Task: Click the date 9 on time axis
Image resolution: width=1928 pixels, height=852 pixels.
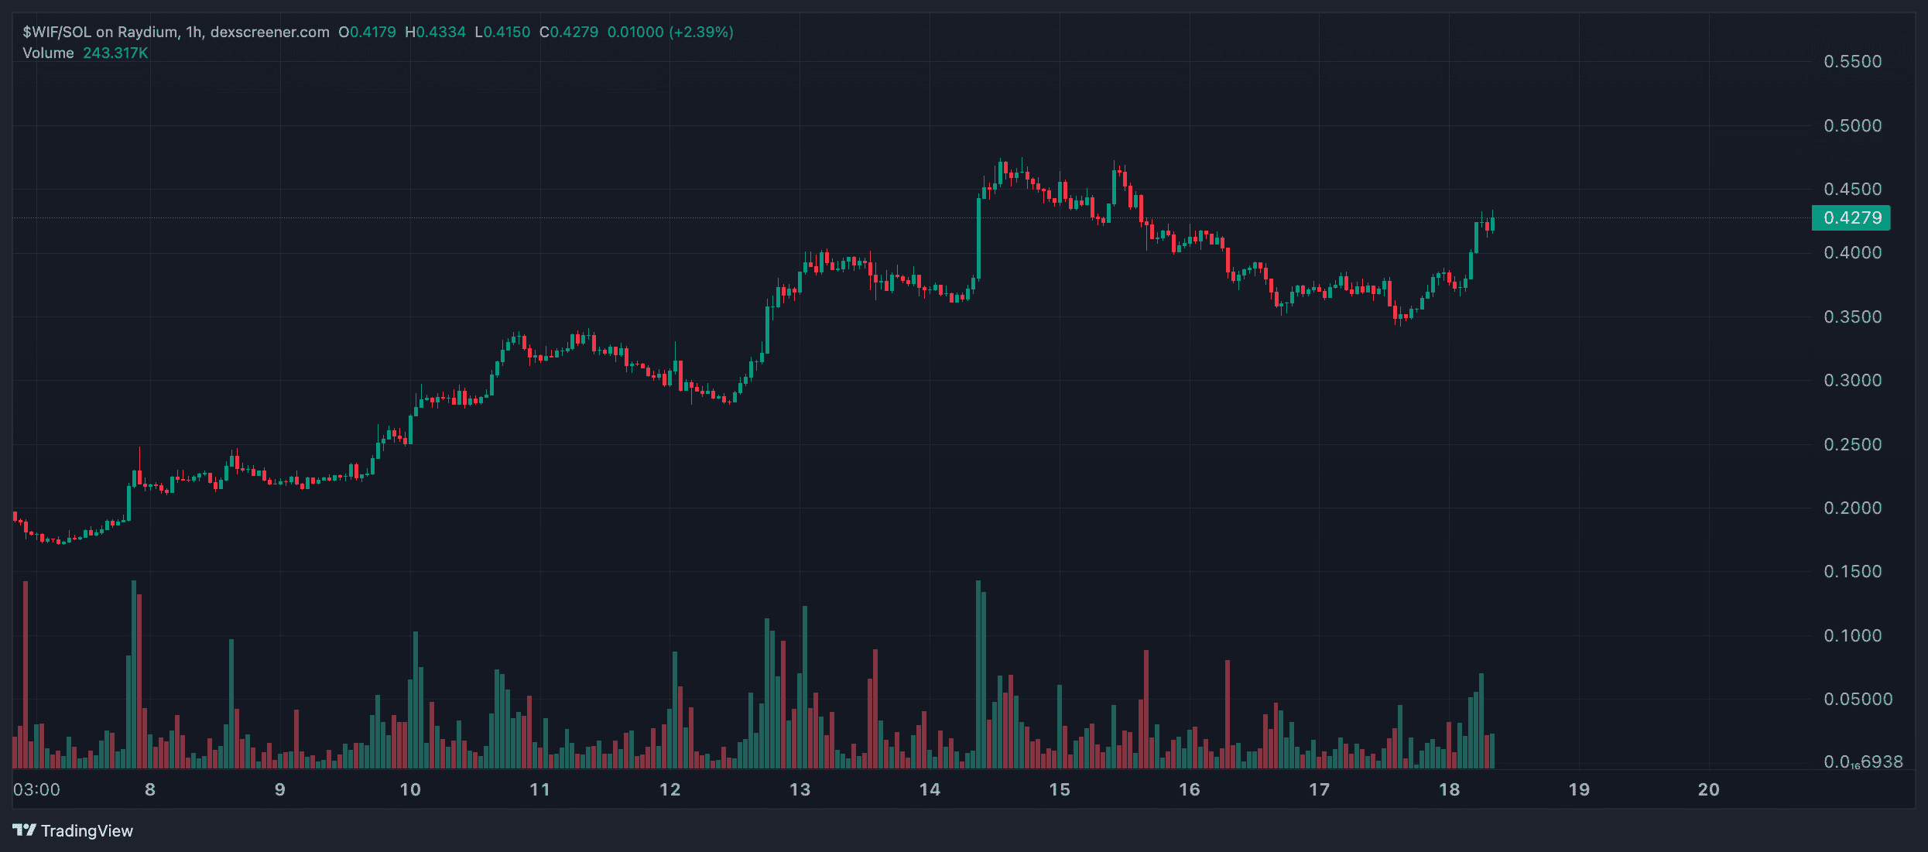Action: [x=280, y=789]
